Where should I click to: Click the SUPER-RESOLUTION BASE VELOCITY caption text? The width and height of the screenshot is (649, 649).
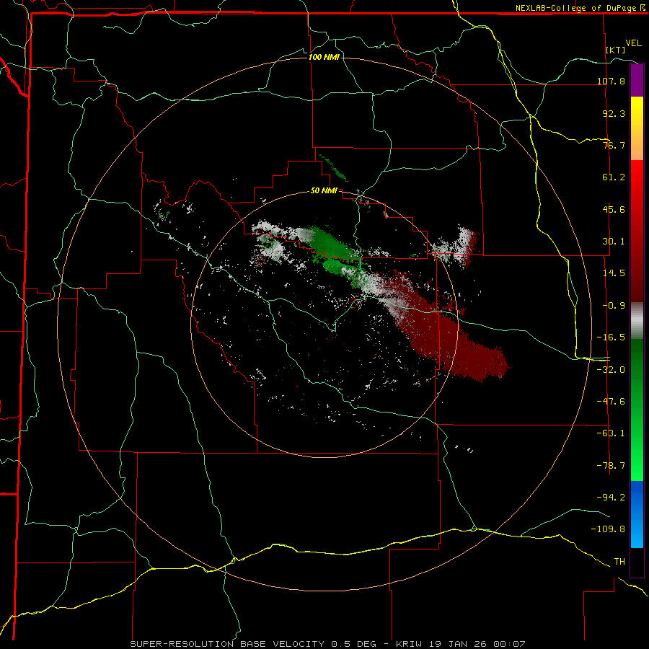coord(229,644)
